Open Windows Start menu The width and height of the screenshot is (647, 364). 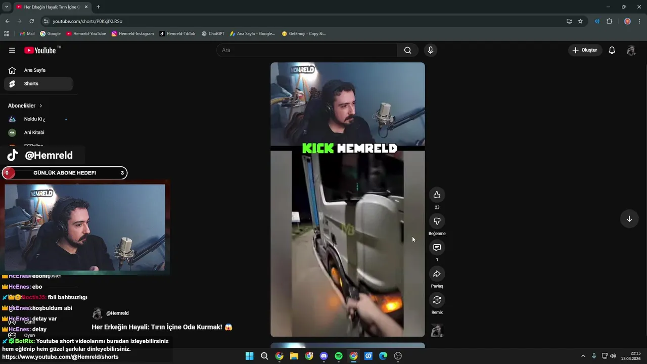[x=249, y=356]
